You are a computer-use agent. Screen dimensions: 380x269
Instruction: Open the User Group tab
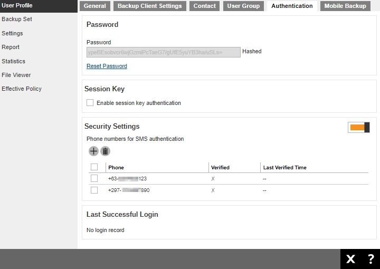coord(243,6)
